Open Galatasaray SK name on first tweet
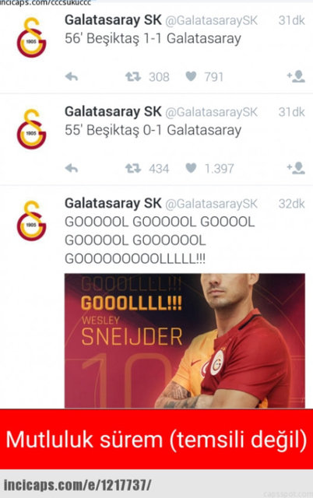The height and width of the screenshot is (498, 313). pyautogui.click(x=113, y=20)
